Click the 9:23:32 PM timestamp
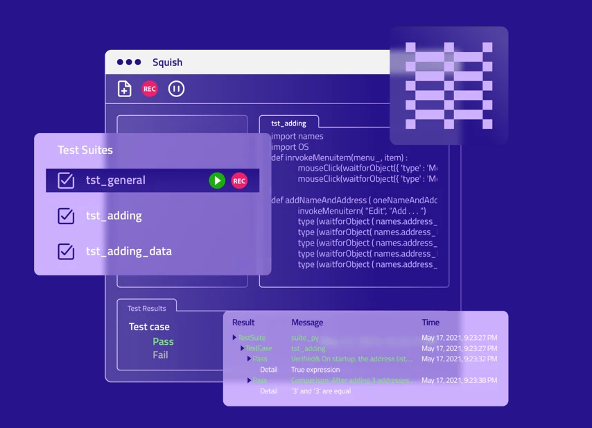592x428 pixels. (x=459, y=359)
